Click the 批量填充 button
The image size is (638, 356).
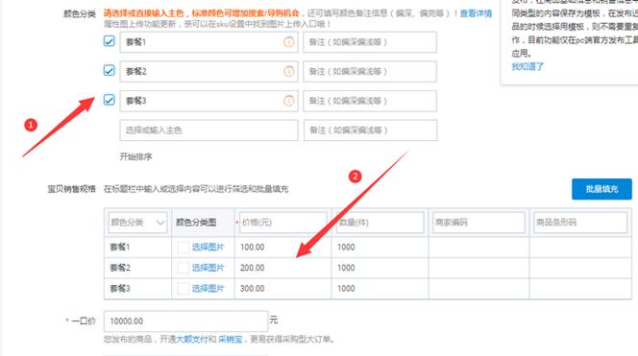(x=601, y=189)
